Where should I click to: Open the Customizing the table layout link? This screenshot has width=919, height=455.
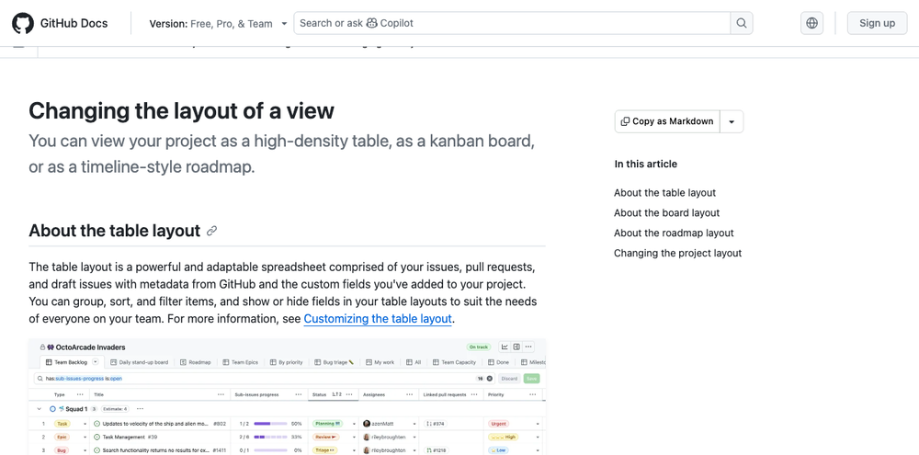378,319
